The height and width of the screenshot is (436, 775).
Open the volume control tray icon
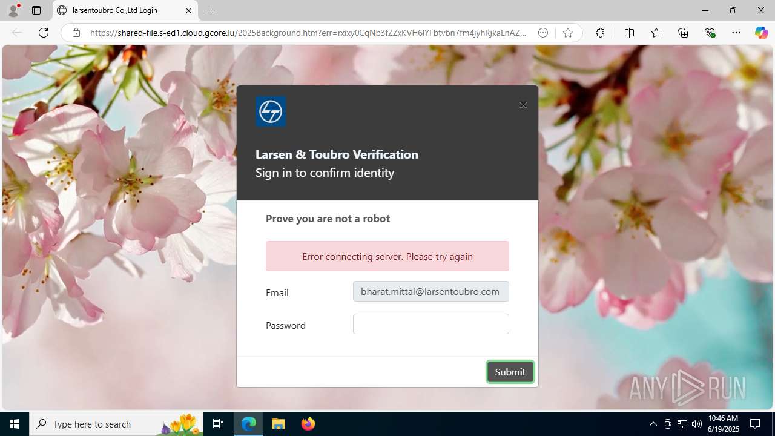pyautogui.click(x=697, y=424)
